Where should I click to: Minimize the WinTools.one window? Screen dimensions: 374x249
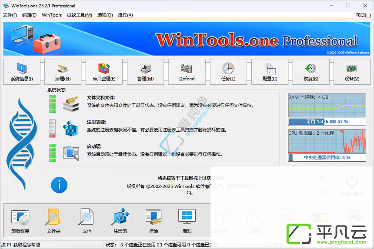pyautogui.click(x=331, y=6)
